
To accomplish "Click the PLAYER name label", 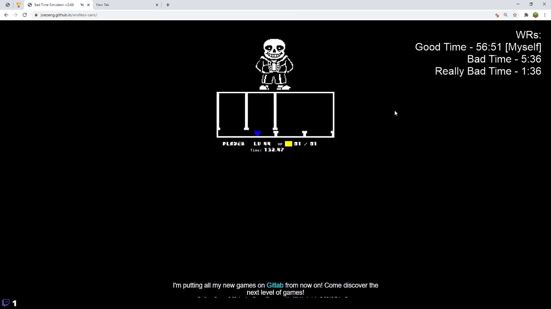I will coord(234,144).
